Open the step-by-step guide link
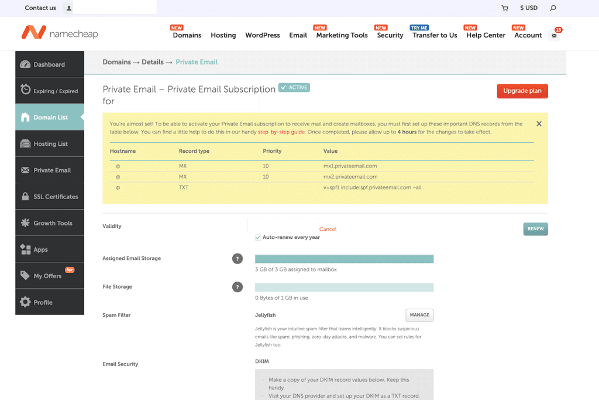599x400 pixels. point(281,132)
